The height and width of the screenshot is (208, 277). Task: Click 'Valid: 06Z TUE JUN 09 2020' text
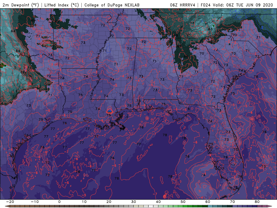tap(243, 5)
